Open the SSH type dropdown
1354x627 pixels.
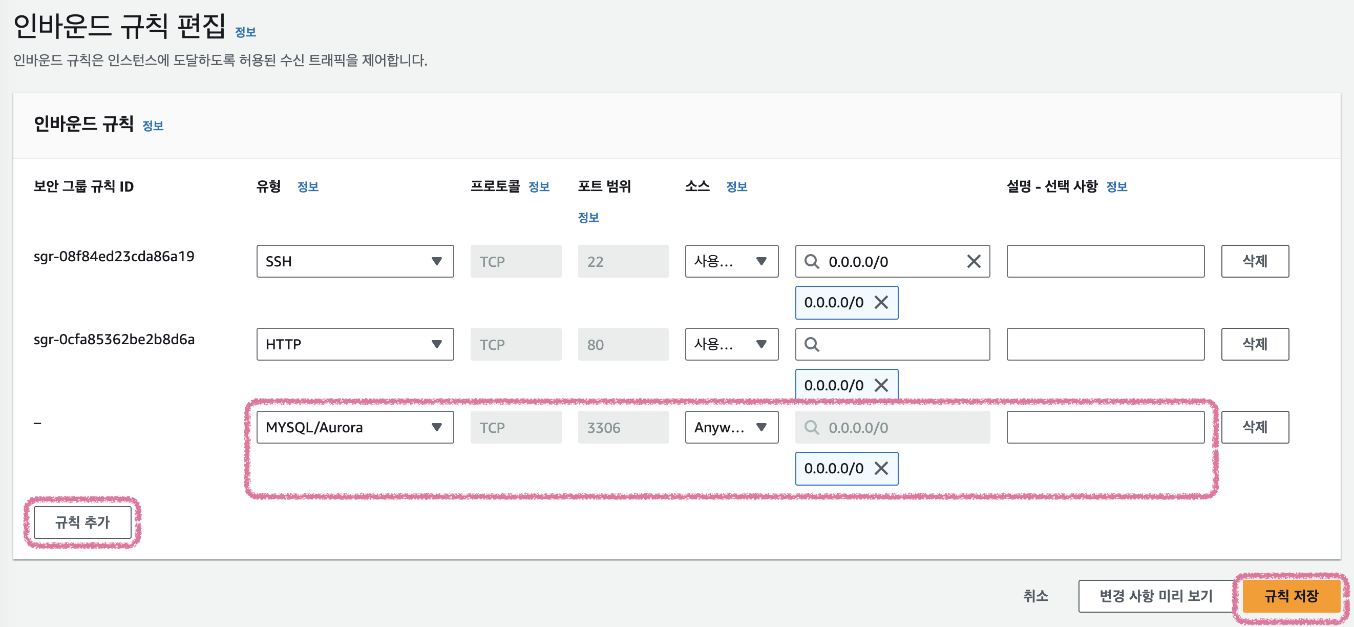click(355, 261)
